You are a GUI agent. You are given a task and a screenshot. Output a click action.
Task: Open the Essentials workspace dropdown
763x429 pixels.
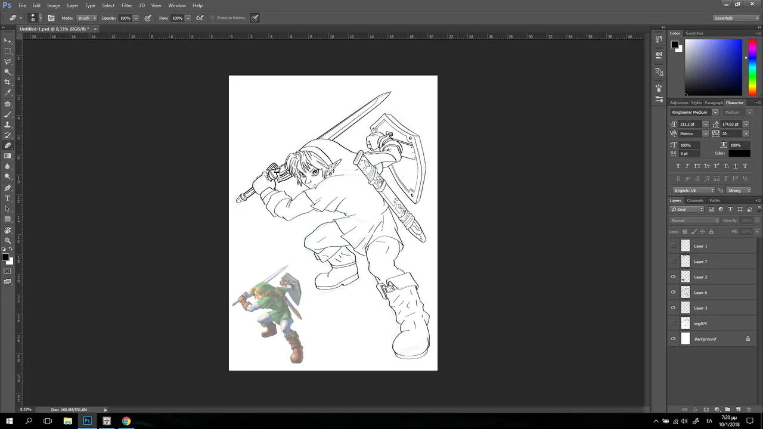[737, 18]
